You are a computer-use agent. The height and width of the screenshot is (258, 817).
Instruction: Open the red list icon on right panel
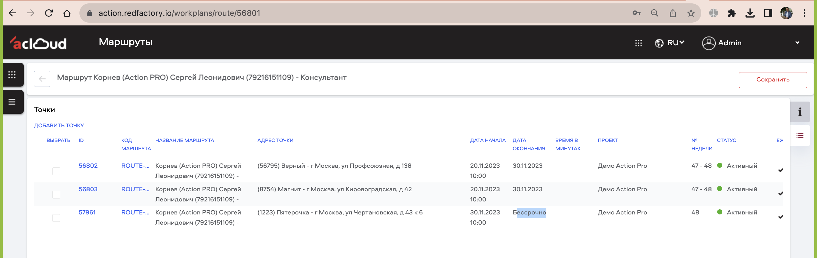coord(800,136)
